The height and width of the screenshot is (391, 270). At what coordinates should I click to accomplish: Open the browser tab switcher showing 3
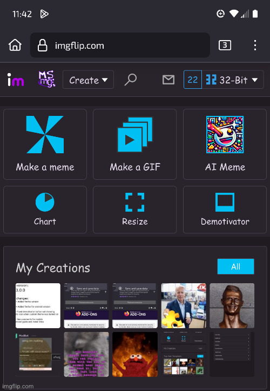pos(225,45)
